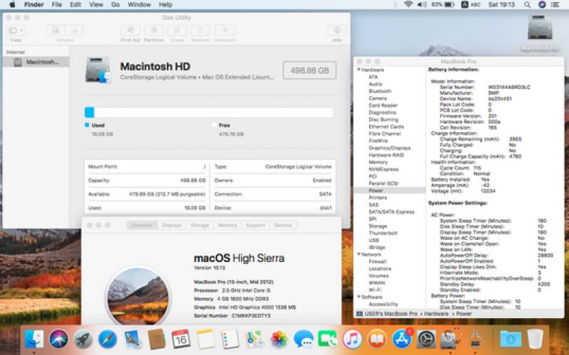
Task: Click the volume icon in the menu bar
Action: point(422,4)
